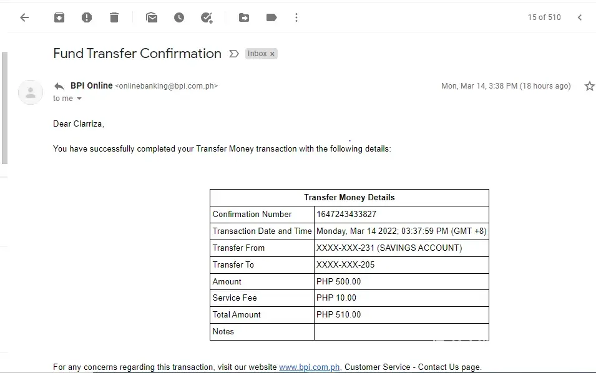596x373 pixels.
Task: Open the www.bpi.com.ph link
Action: (310, 367)
